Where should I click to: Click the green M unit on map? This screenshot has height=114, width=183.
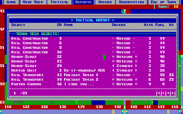[x=76, y=102]
